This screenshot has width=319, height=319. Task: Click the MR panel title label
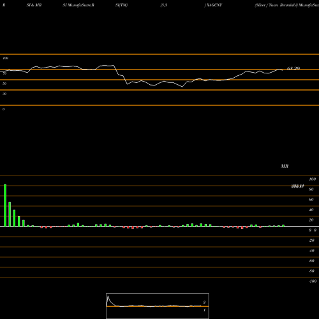click(285, 166)
